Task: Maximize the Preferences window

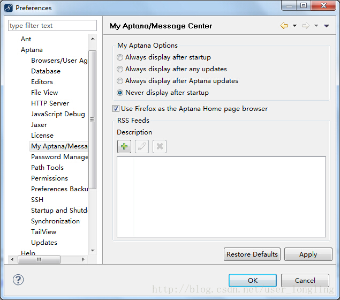Action: 304,5
